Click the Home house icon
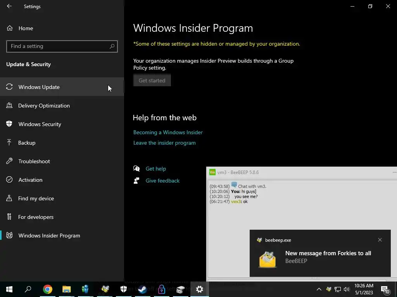This screenshot has width=397, height=297. (x=10, y=28)
